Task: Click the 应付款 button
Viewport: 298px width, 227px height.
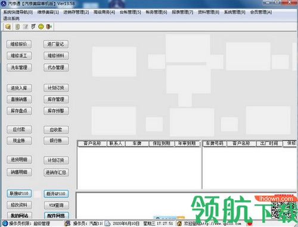Action: pyautogui.click(x=19, y=130)
